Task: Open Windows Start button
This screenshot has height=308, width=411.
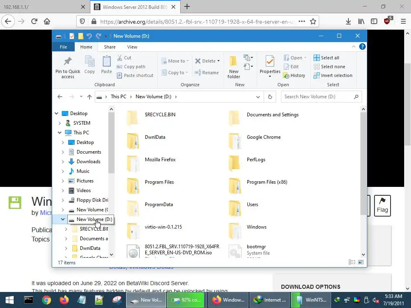Action: point(10,300)
